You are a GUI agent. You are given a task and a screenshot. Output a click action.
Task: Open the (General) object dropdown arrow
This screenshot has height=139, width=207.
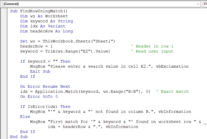(x=198, y=4)
